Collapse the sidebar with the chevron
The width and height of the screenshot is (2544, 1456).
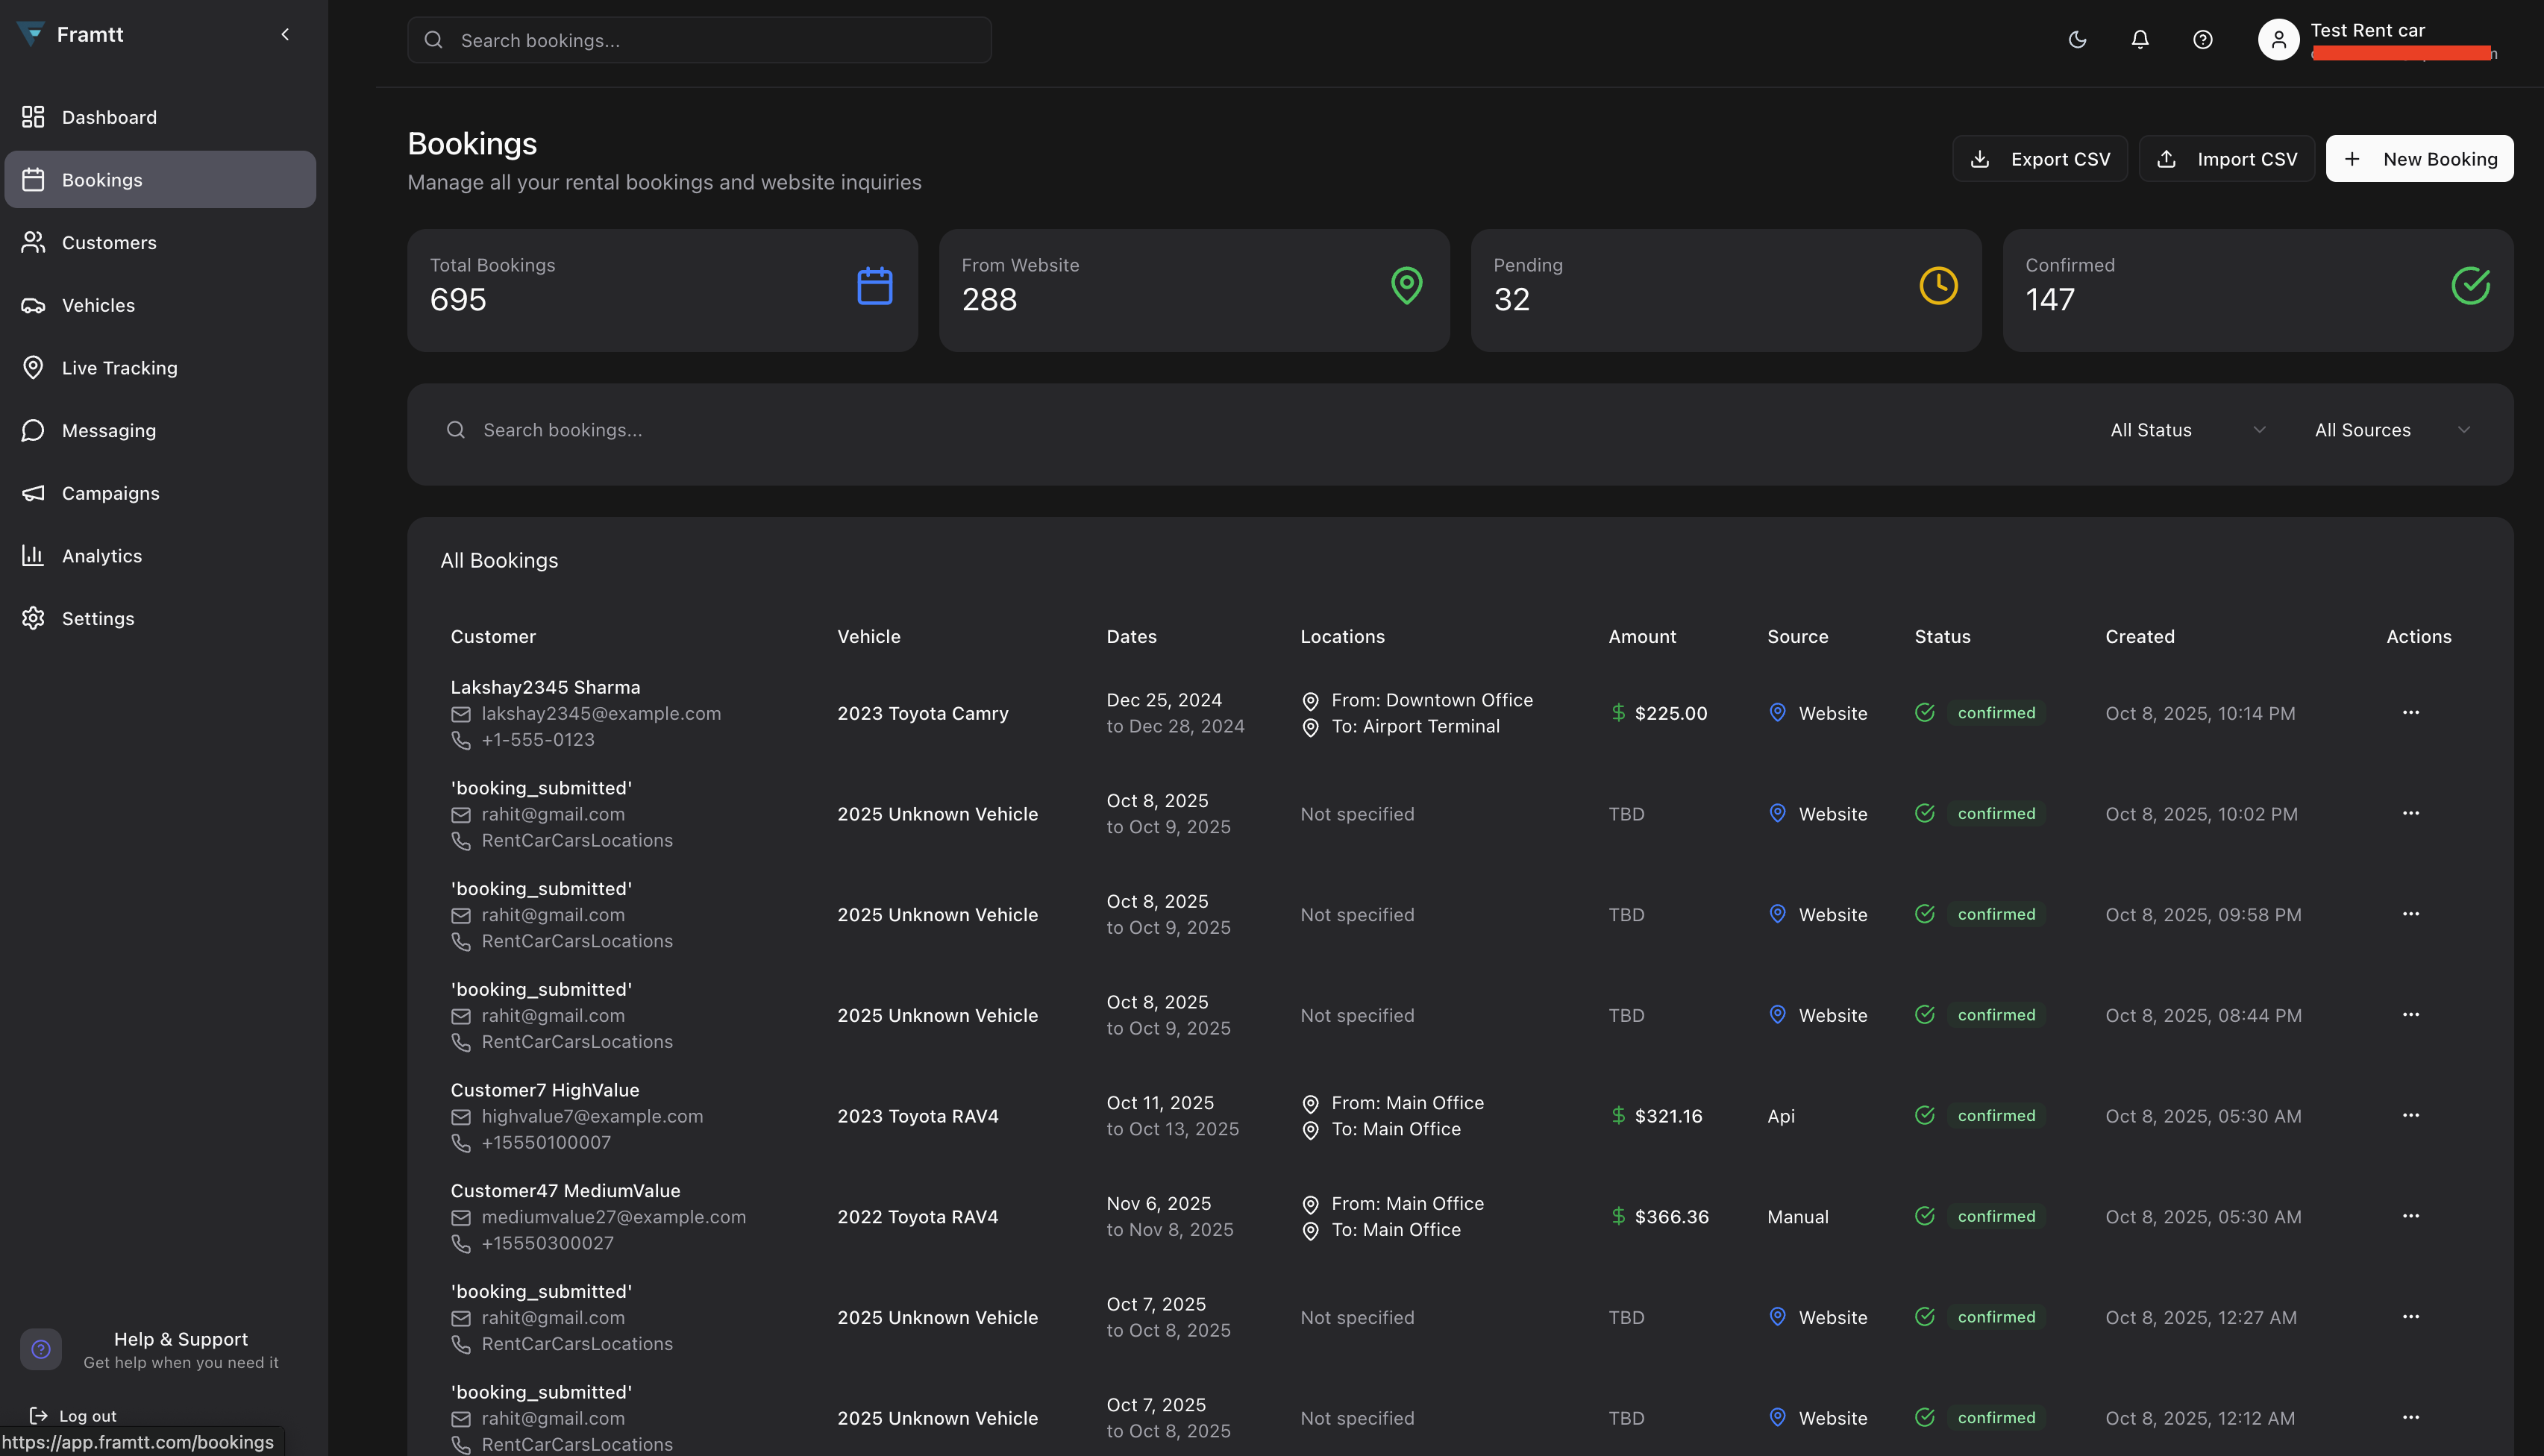point(286,33)
